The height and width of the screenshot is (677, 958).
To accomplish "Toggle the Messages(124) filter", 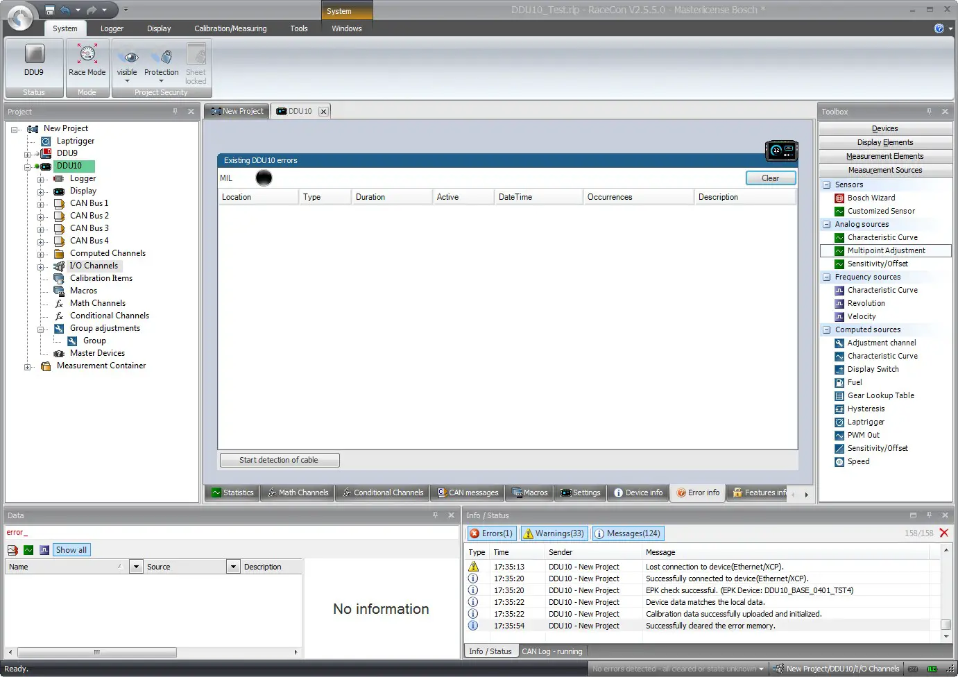I will pyautogui.click(x=628, y=533).
